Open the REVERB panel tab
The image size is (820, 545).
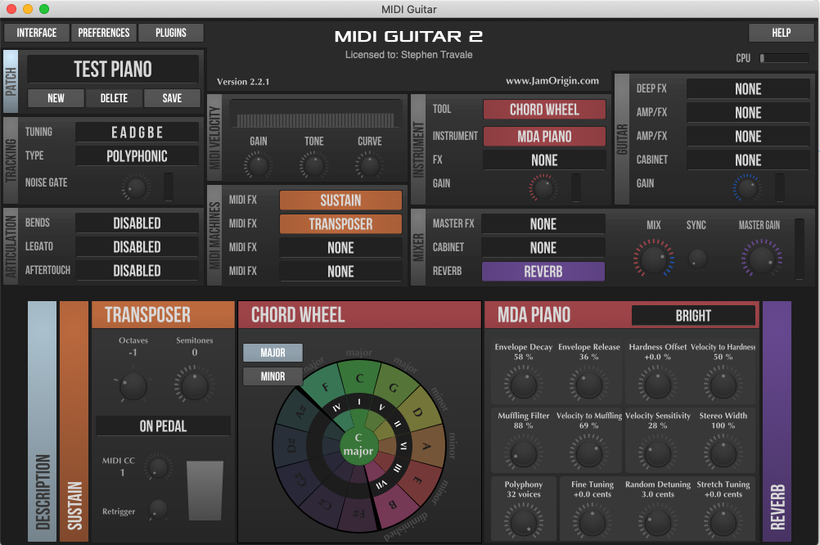[777, 421]
